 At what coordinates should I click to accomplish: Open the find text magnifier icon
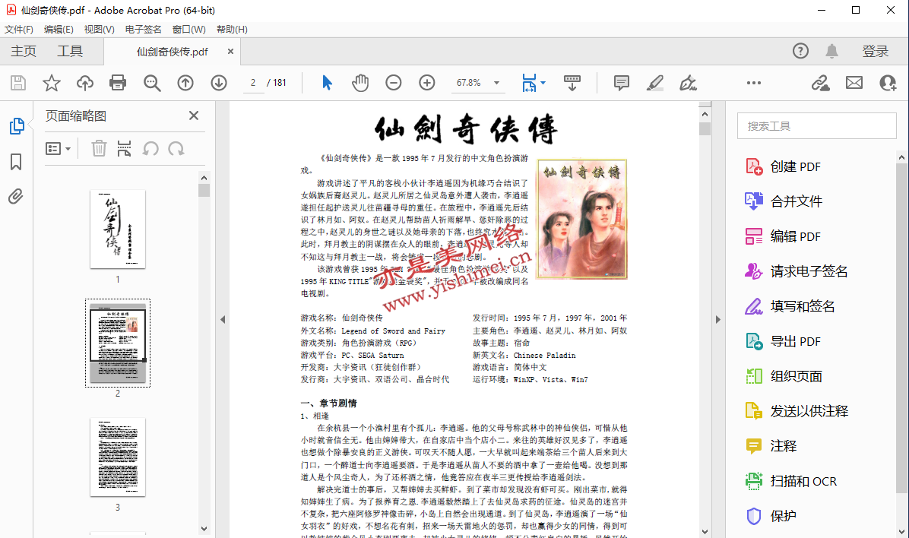point(152,83)
